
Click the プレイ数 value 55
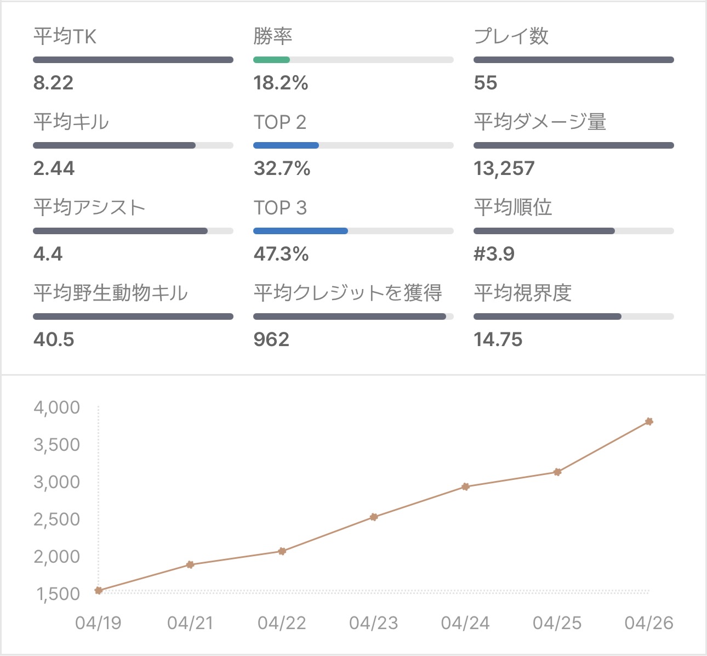pos(486,83)
